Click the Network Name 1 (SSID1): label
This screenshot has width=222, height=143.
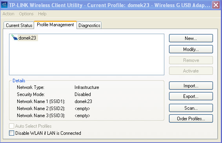(x=41, y=101)
